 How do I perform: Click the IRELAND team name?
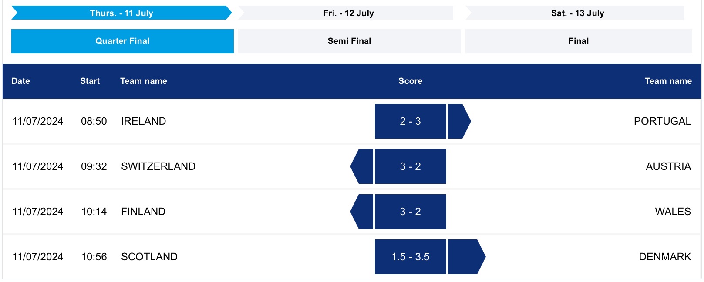[x=143, y=121]
